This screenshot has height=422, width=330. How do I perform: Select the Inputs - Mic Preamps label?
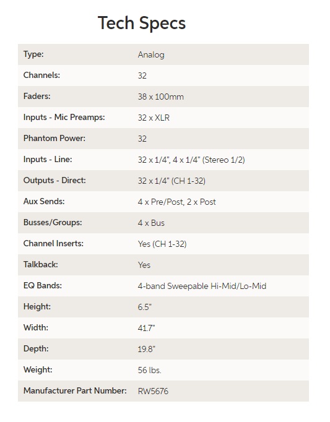pyautogui.click(x=64, y=118)
